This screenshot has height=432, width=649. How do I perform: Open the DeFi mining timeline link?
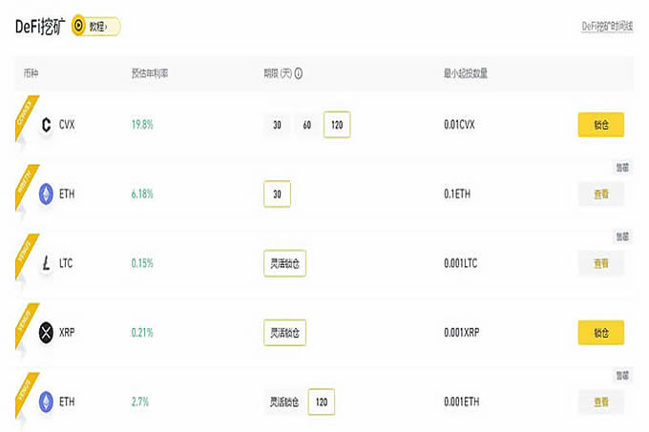coord(607,27)
